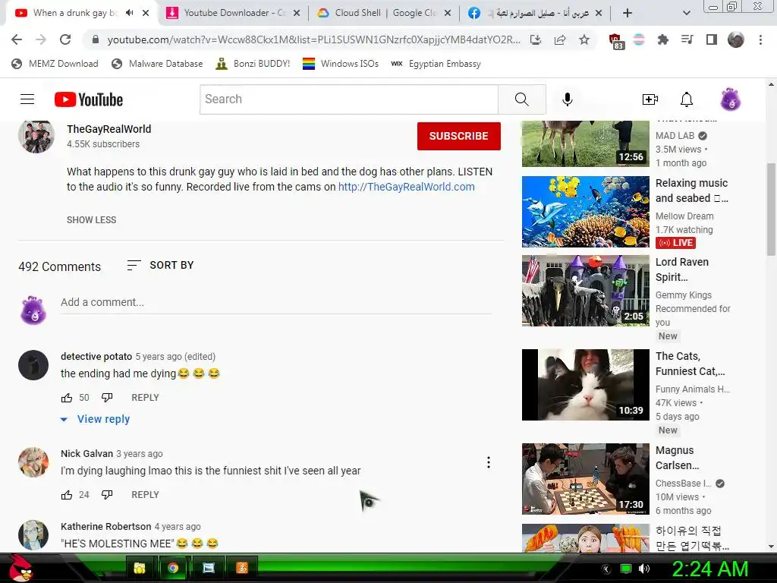Viewport: 777px width, 583px height.
Task: Switch to the Facebook Arabic tab
Action: (535, 13)
